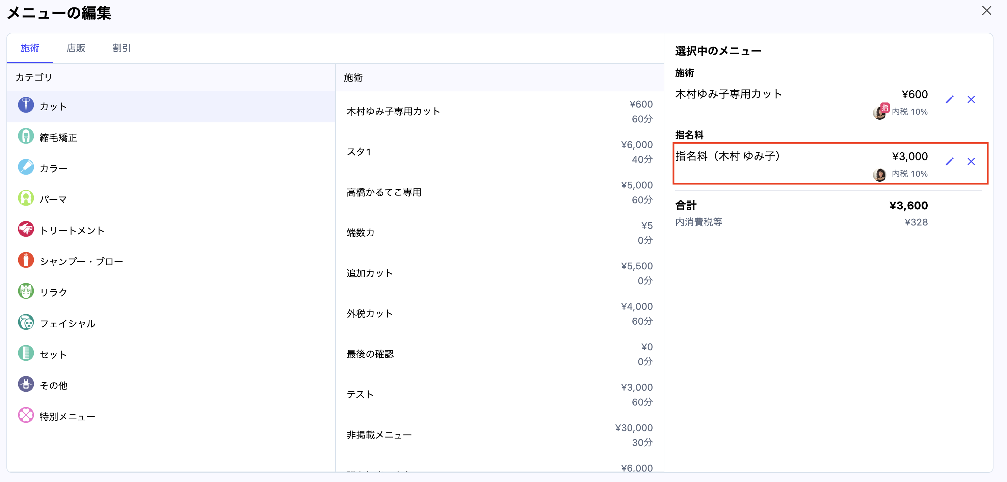Remove 木村ゆみ子専用カット with X icon

[x=971, y=99]
